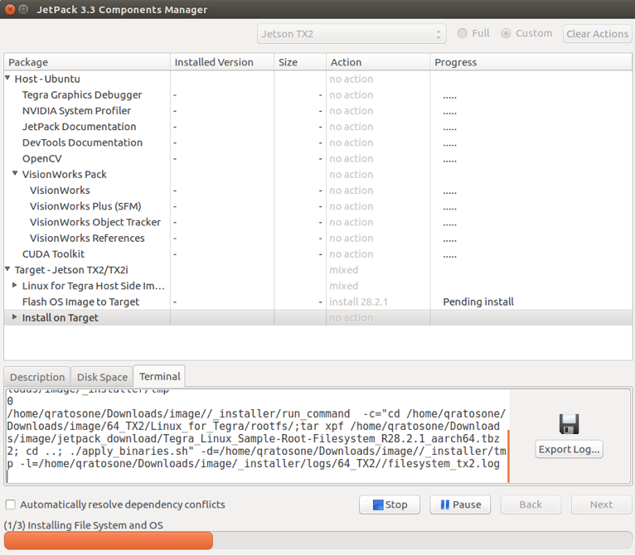
Task: Click the orange window close button
Action: [x=9, y=10]
